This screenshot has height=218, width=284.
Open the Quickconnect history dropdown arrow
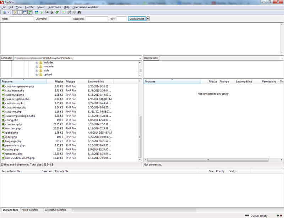tap(148, 19)
